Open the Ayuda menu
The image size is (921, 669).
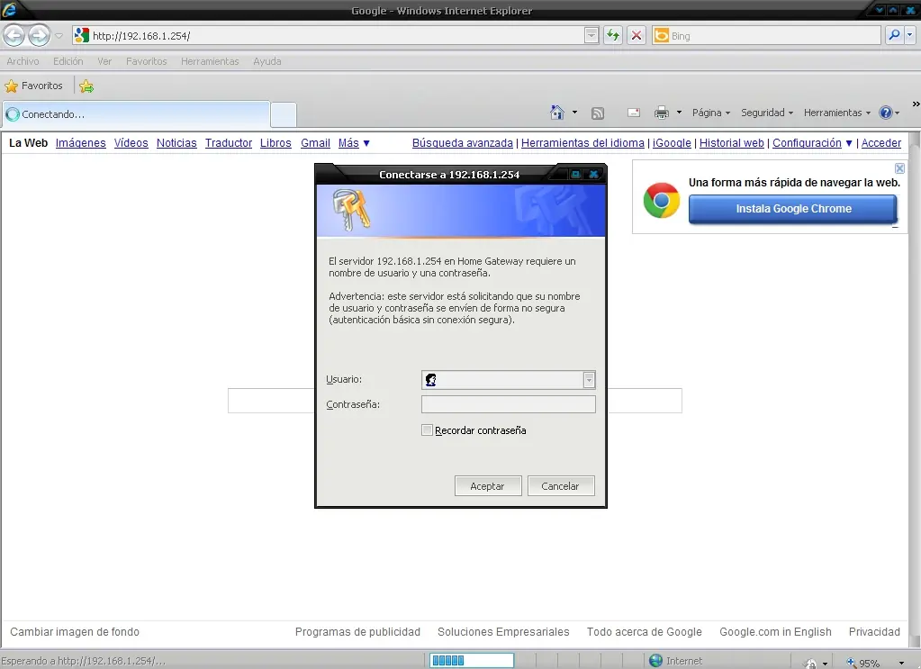click(x=266, y=61)
